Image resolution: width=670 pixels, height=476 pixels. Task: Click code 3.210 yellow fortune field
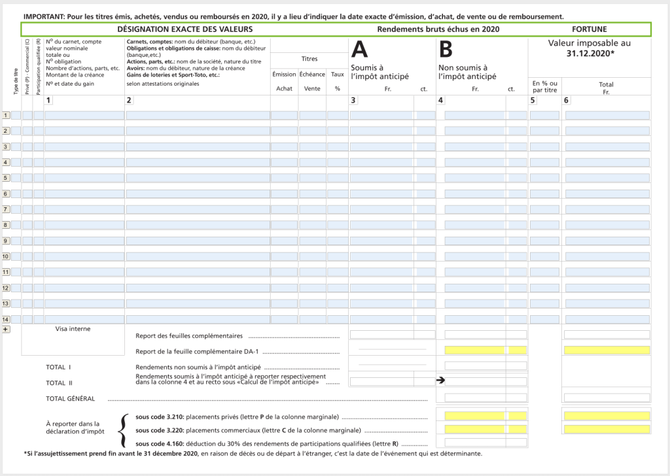click(x=607, y=416)
